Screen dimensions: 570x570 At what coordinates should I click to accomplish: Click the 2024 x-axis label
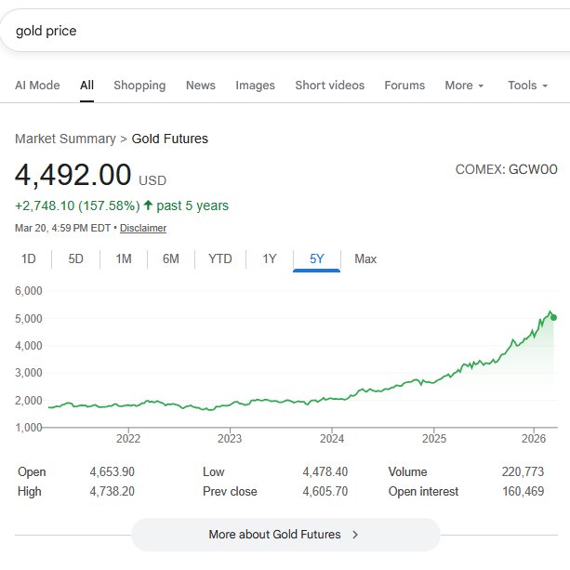pyautogui.click(x=332, y=438)
